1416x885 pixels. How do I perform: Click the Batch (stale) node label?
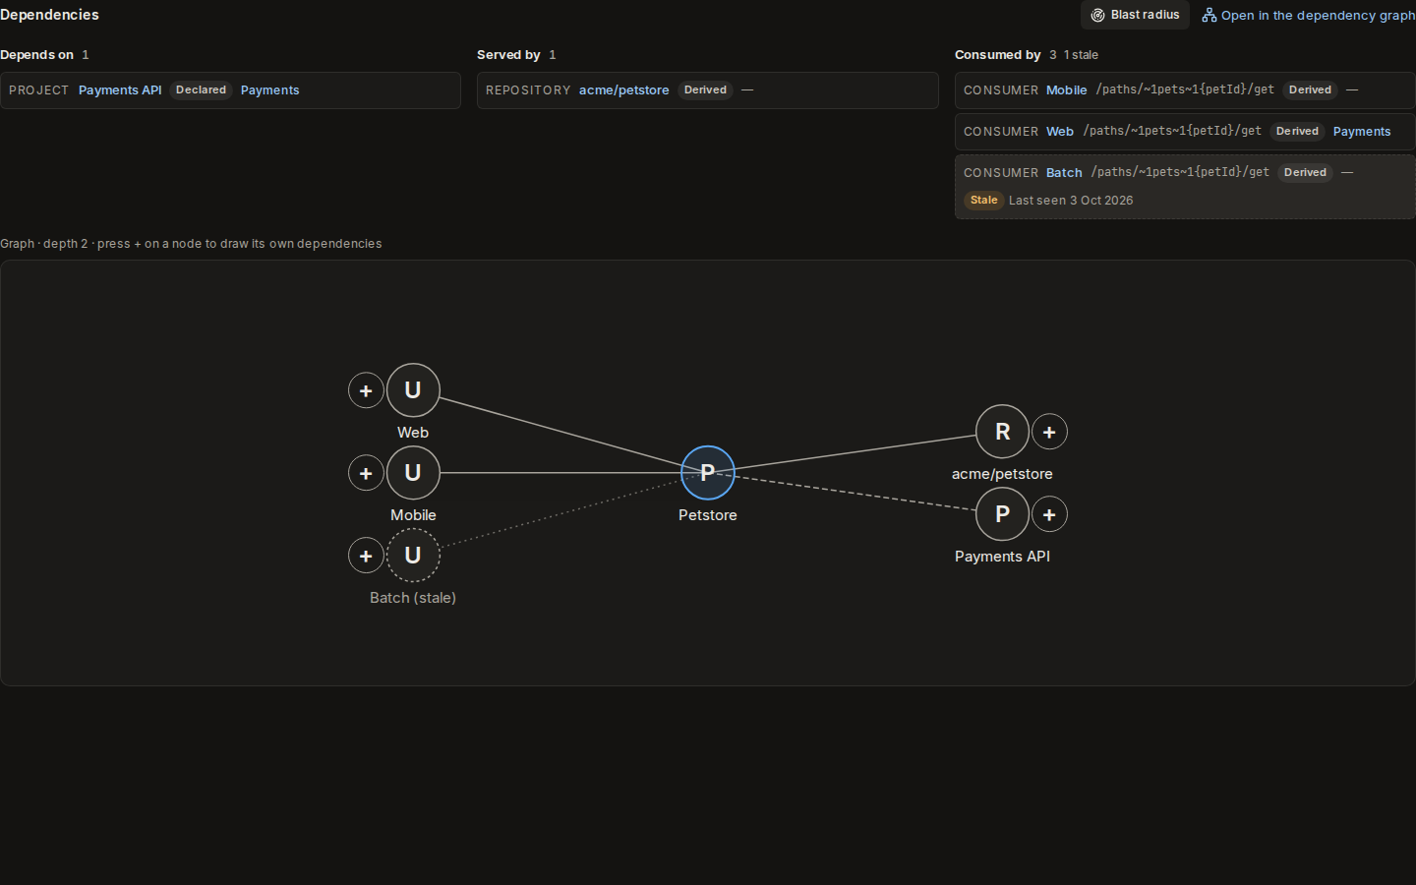[413, 598]
